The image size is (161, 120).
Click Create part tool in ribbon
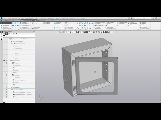(x=24, y=25)
